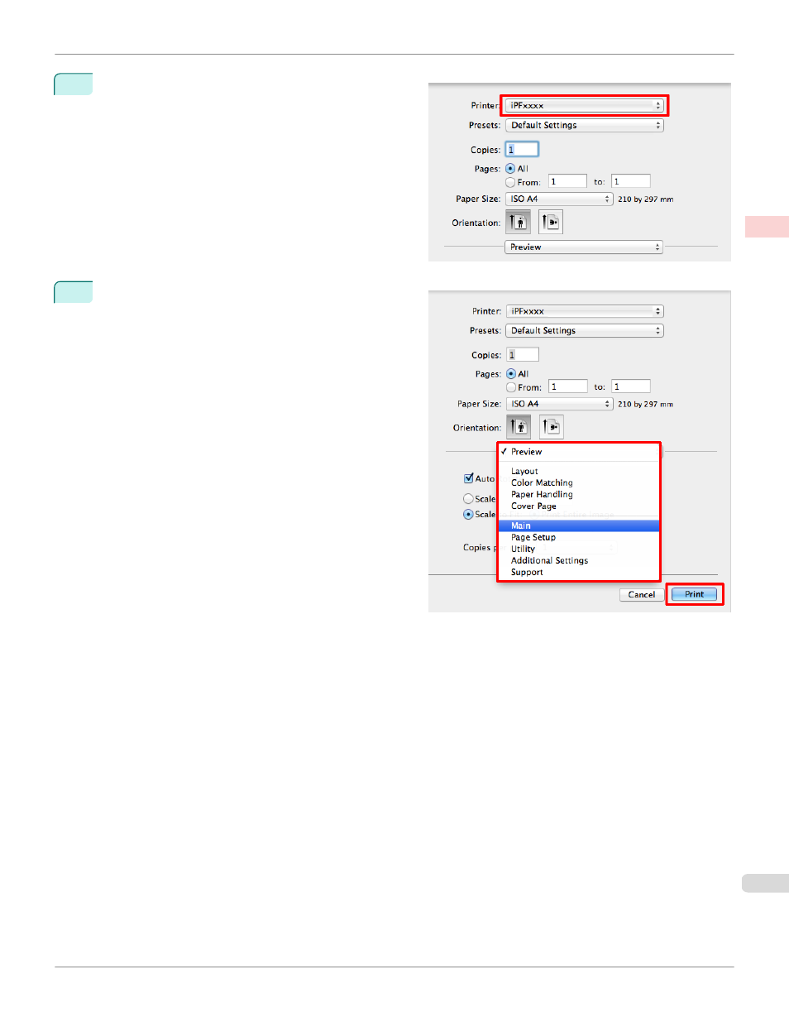The width and height of the screenshot is (789, 1022).
Task: Choose Page Setup in the panel menu
Action: click(579, 537)
